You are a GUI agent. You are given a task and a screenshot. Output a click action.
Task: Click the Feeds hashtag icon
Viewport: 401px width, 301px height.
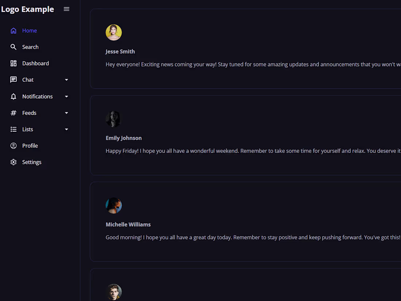click(13, 112)
